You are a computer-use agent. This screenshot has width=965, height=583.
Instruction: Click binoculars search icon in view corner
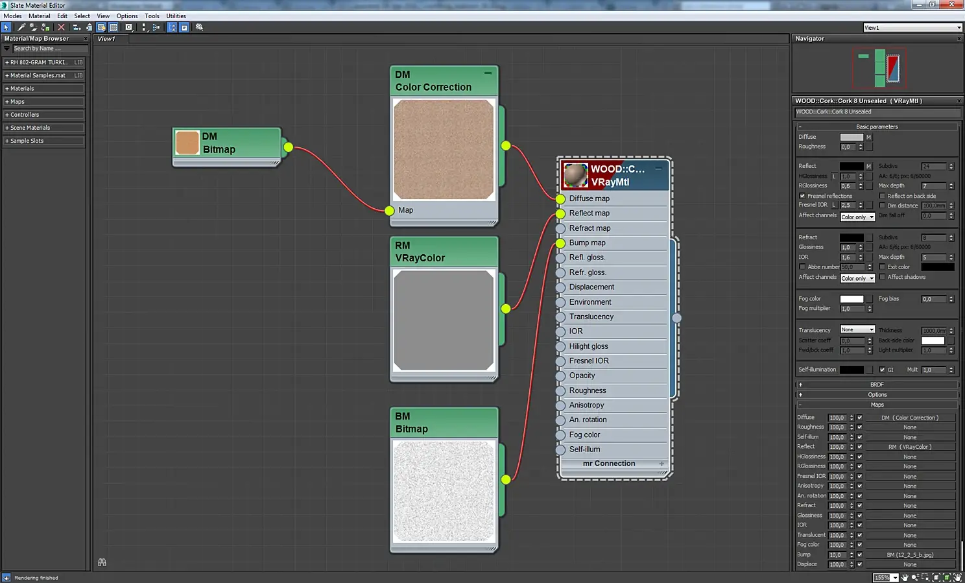coord(102,562)
